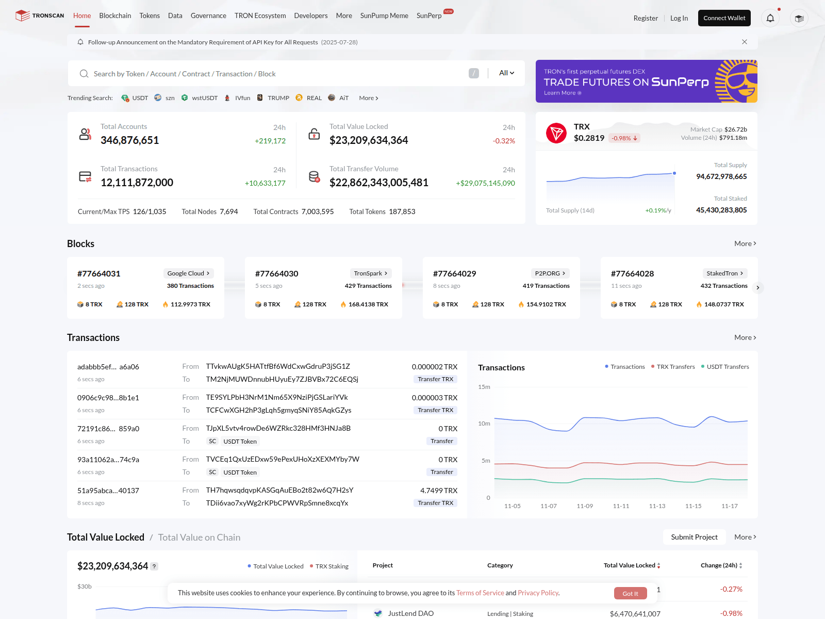Image resolution: width=825 pixels, height=619 pixels.
Task: Click the cube icon in the header
Action: pos(799,18)
